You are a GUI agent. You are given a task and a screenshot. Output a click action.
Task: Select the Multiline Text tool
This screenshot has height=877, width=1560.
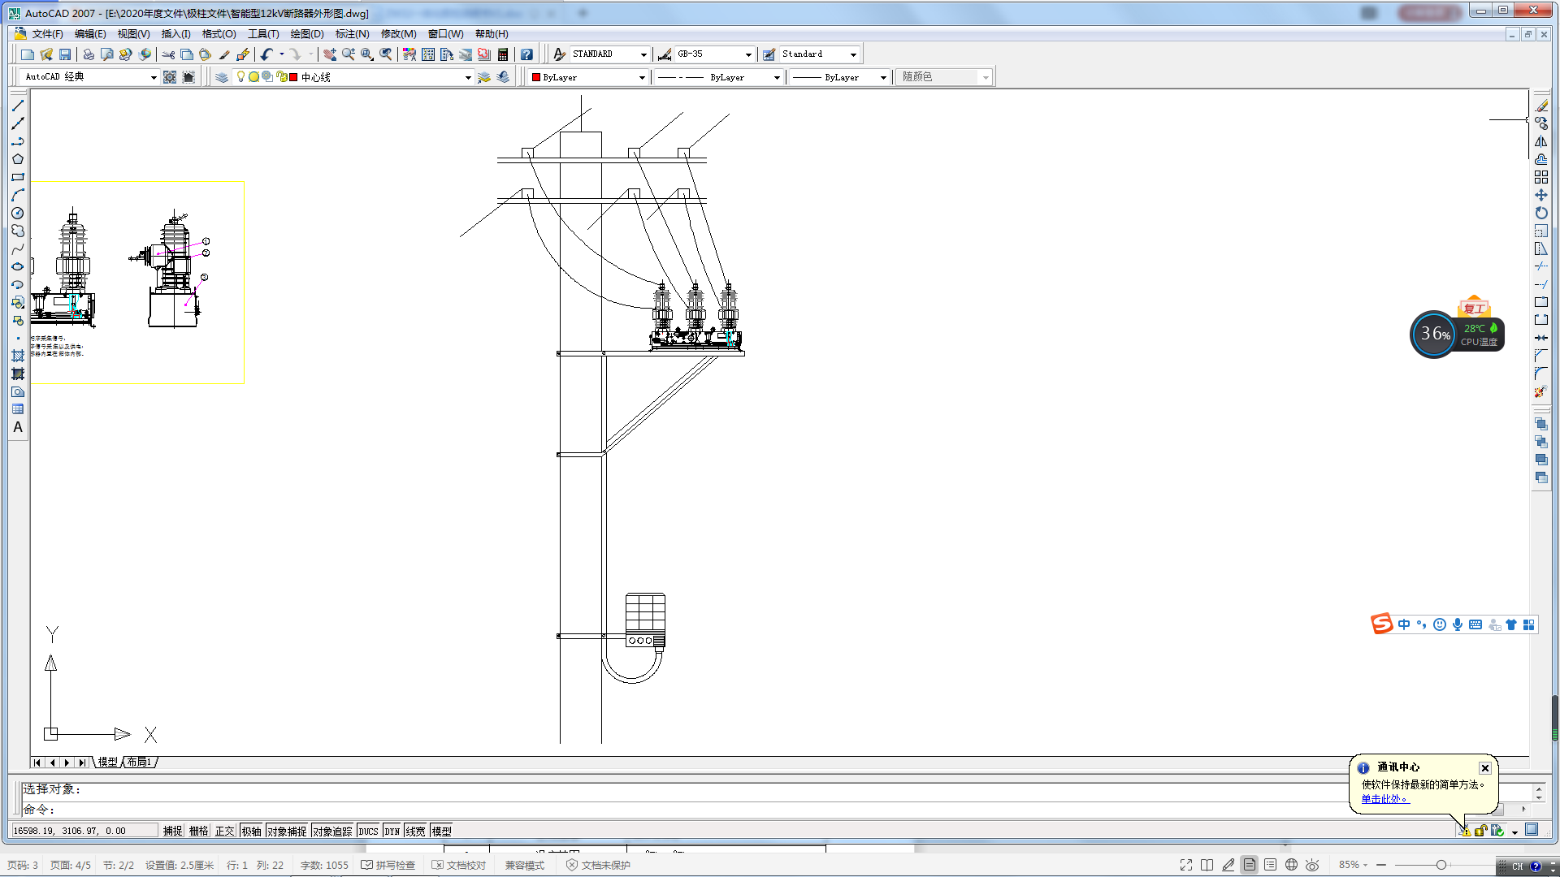pyautogui.click(x=18, y=427)
